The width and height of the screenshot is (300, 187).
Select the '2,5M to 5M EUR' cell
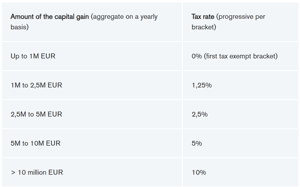[x=36, y=114]
